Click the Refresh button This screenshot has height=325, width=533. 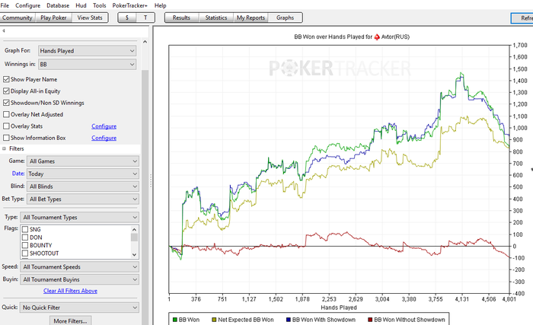click(522, 18)
